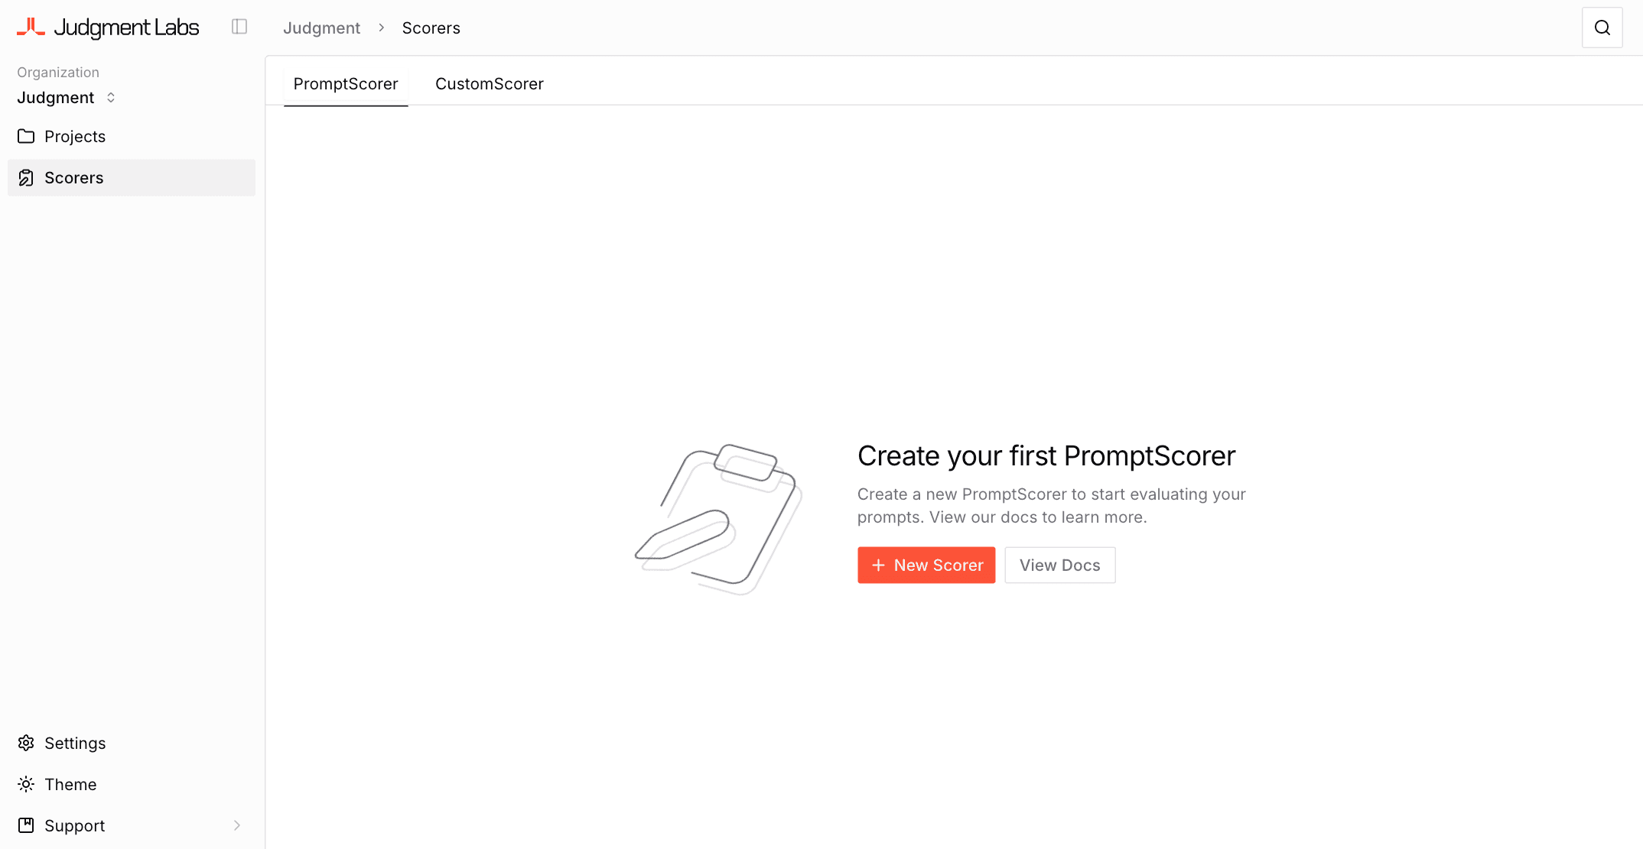Image resolution: width=1643 pixels, height=849 pixels.
Task: Open Projects in the sidebar
Action: (75, 136)
